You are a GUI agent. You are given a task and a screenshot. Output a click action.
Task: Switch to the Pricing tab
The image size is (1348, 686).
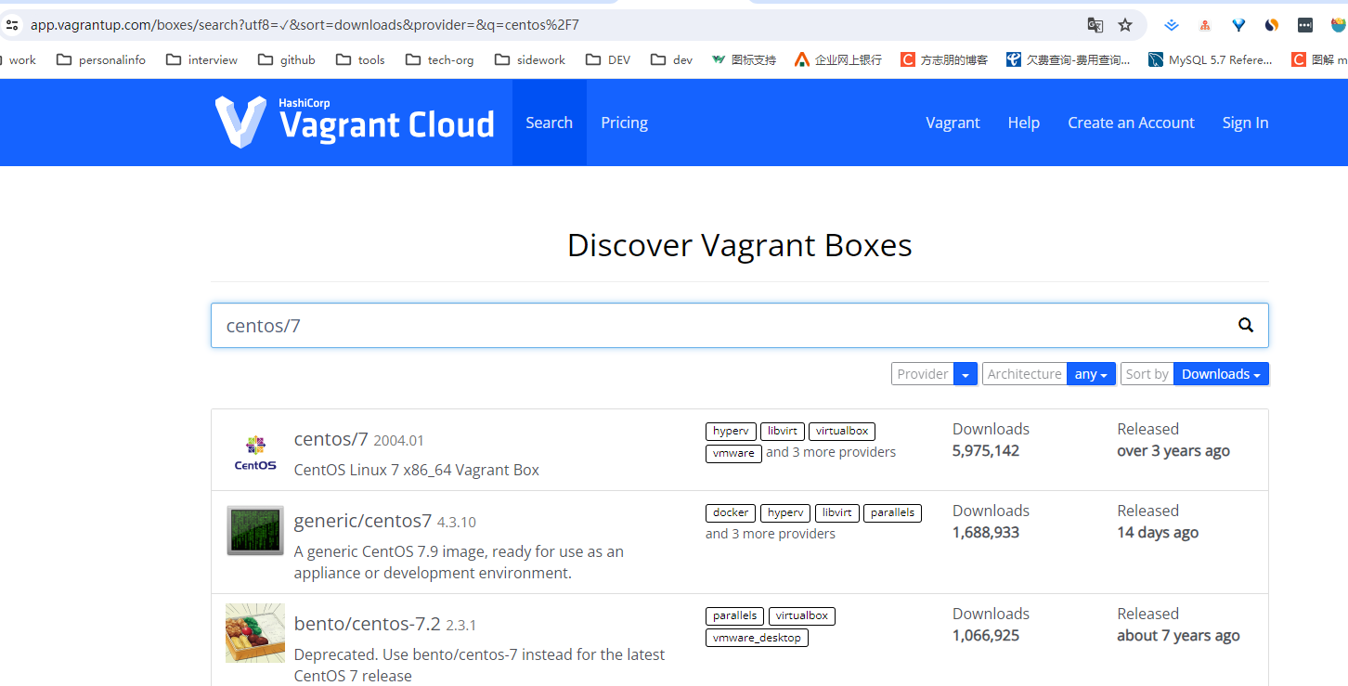pyautogui.click(x=624, y=123)
